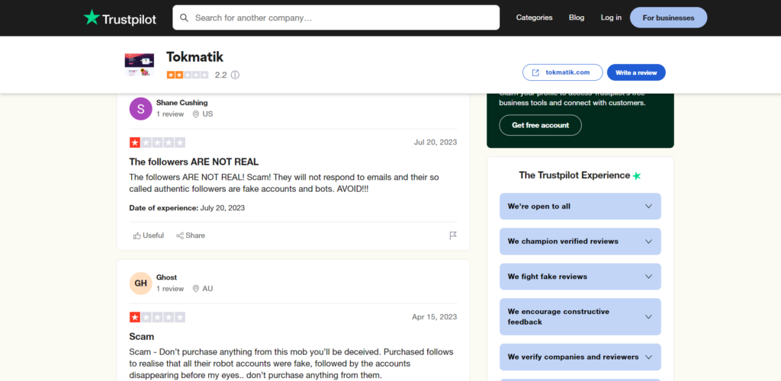Screen dimensions: 781x381
Task: Click the Trustpilot star logo
Action: pos(92,18)
